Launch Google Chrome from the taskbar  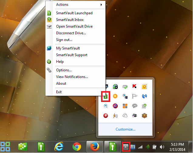[x=77, y=147]
